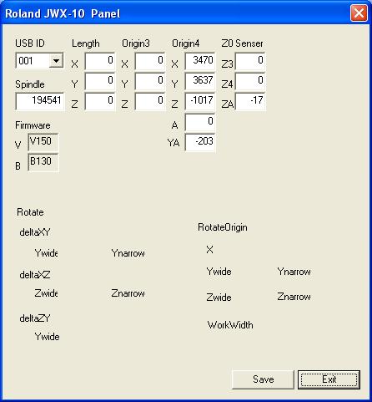Click the Origin3 X input field
This screenshot has width=372, height=402.
150,61
